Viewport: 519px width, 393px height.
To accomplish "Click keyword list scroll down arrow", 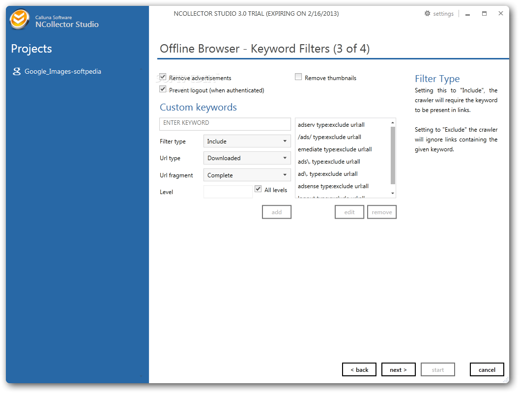I will click(x=393, y=193).
